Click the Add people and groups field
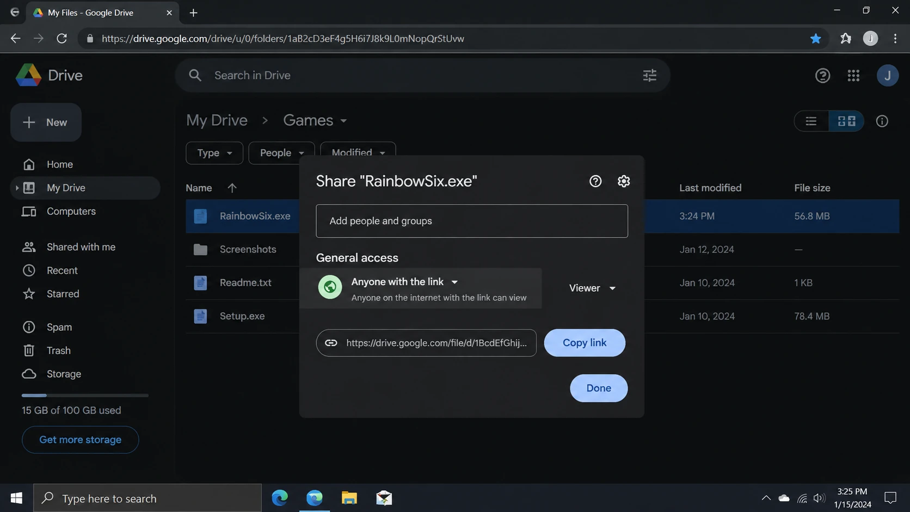 pyautogui.click(x=472, y=221)
